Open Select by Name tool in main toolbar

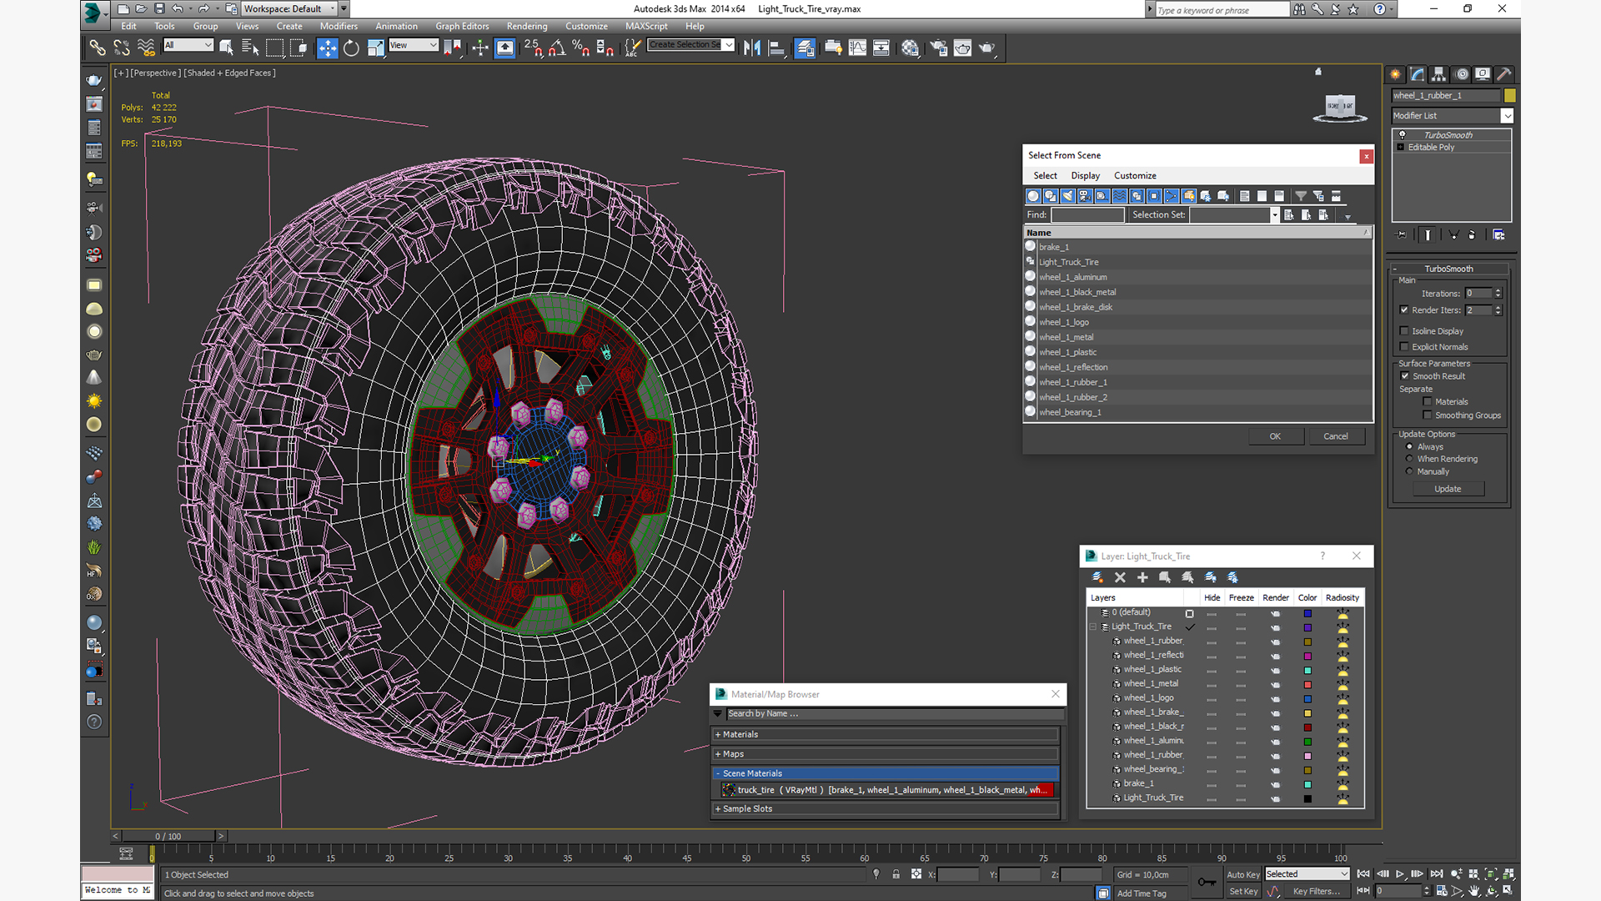[250, 48]
